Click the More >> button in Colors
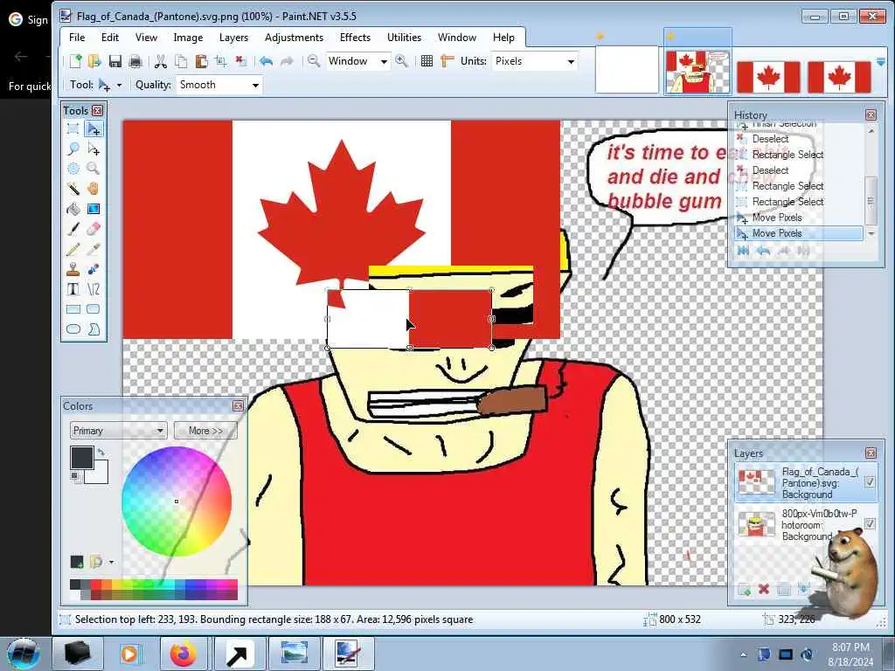Viewport: 895px width, 671px height. (205, 430)
